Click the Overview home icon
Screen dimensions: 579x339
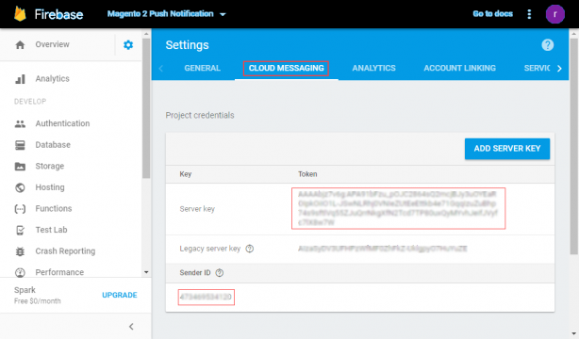(x=20, y=44)
